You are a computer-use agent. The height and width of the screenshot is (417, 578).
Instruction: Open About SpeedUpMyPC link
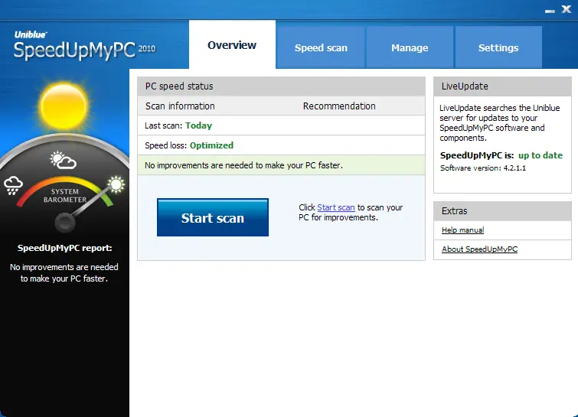pos(479,249)
